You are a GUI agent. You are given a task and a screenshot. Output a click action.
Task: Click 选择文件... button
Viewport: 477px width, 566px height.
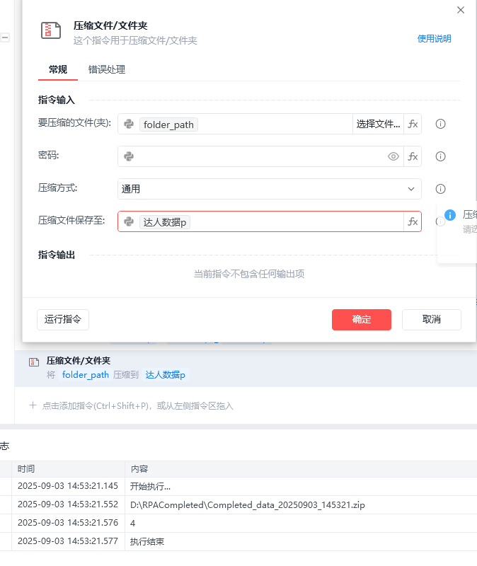(378, 125)
